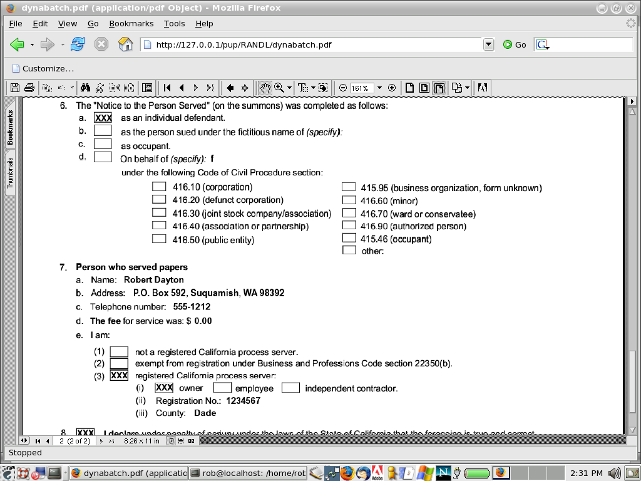Open the Back button history dropdown
Viewport: 641px width, 481px height.
point(31,44)
